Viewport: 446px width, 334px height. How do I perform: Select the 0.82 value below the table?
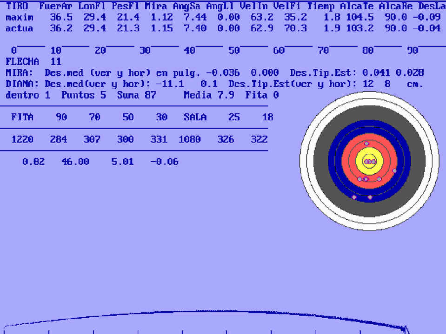[33, 162]
